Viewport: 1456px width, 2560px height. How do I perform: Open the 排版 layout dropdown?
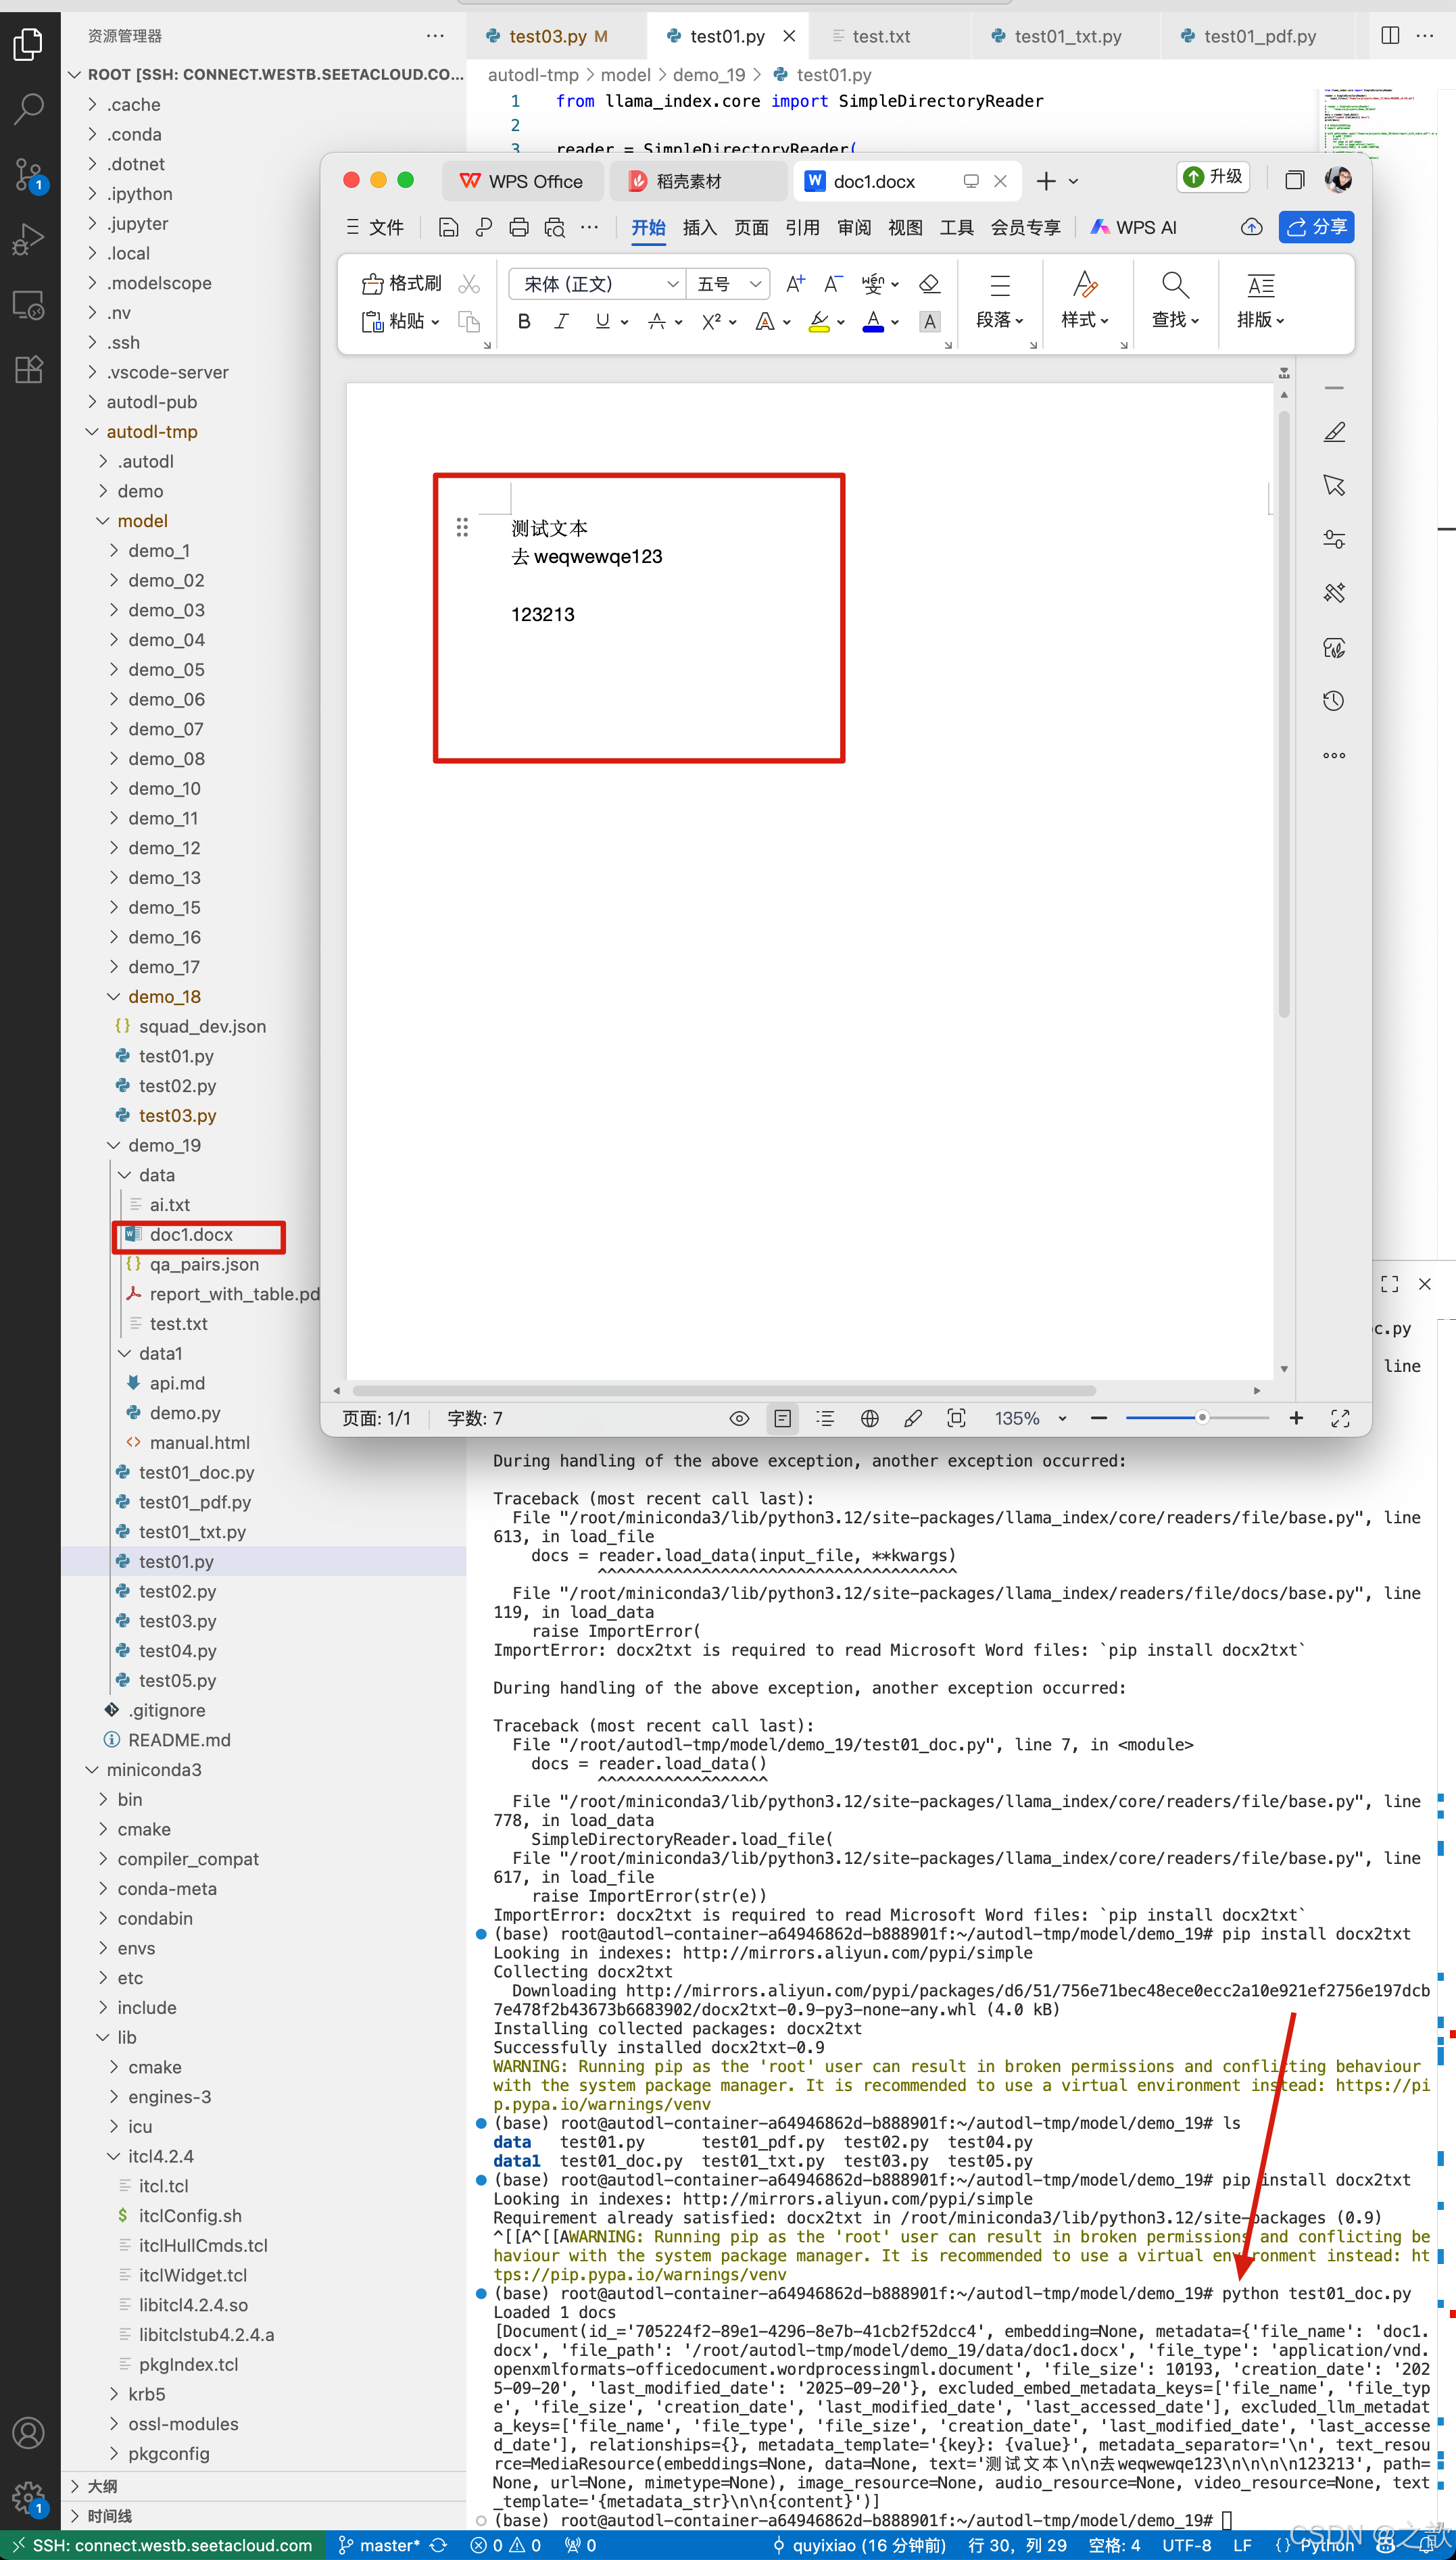click(x=1261, y=320)
